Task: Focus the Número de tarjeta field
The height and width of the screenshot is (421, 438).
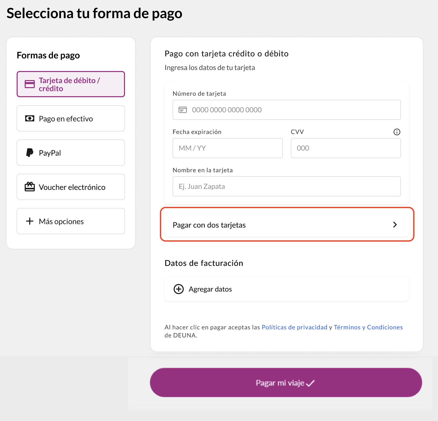Action: 287,110
